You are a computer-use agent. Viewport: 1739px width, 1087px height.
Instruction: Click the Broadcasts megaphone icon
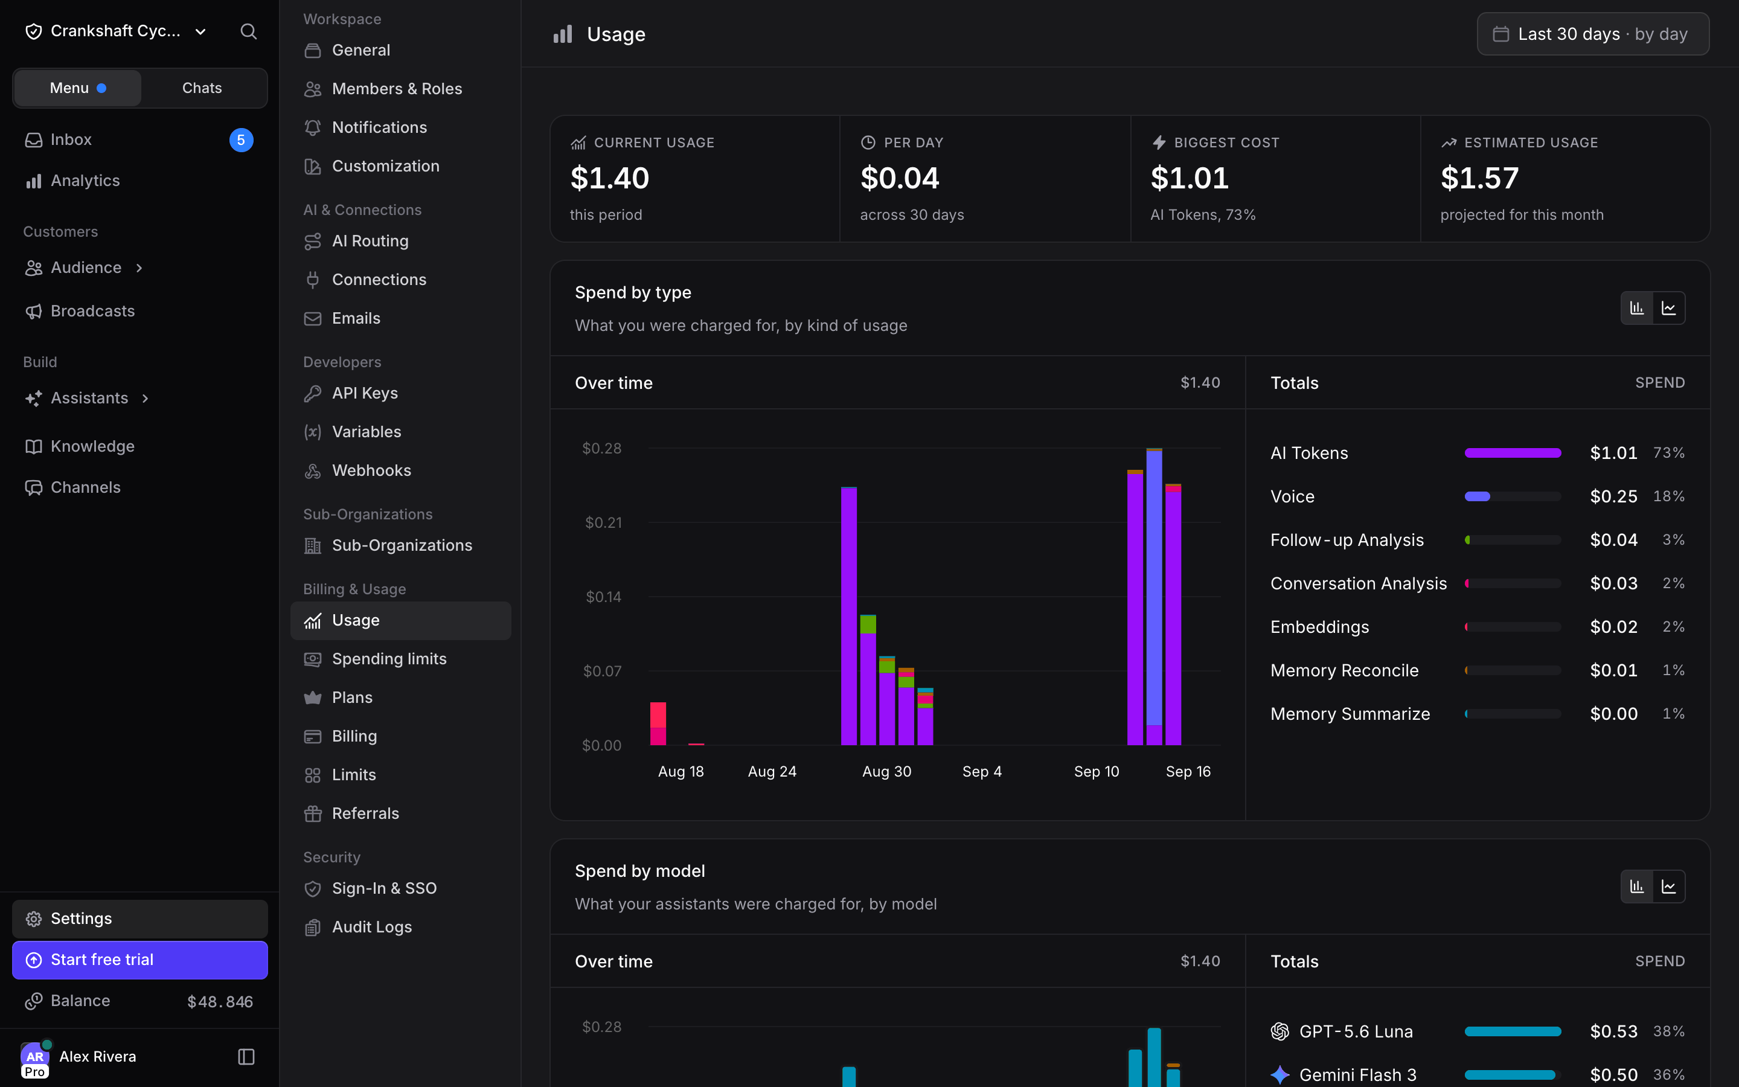(x=34, y=310)
